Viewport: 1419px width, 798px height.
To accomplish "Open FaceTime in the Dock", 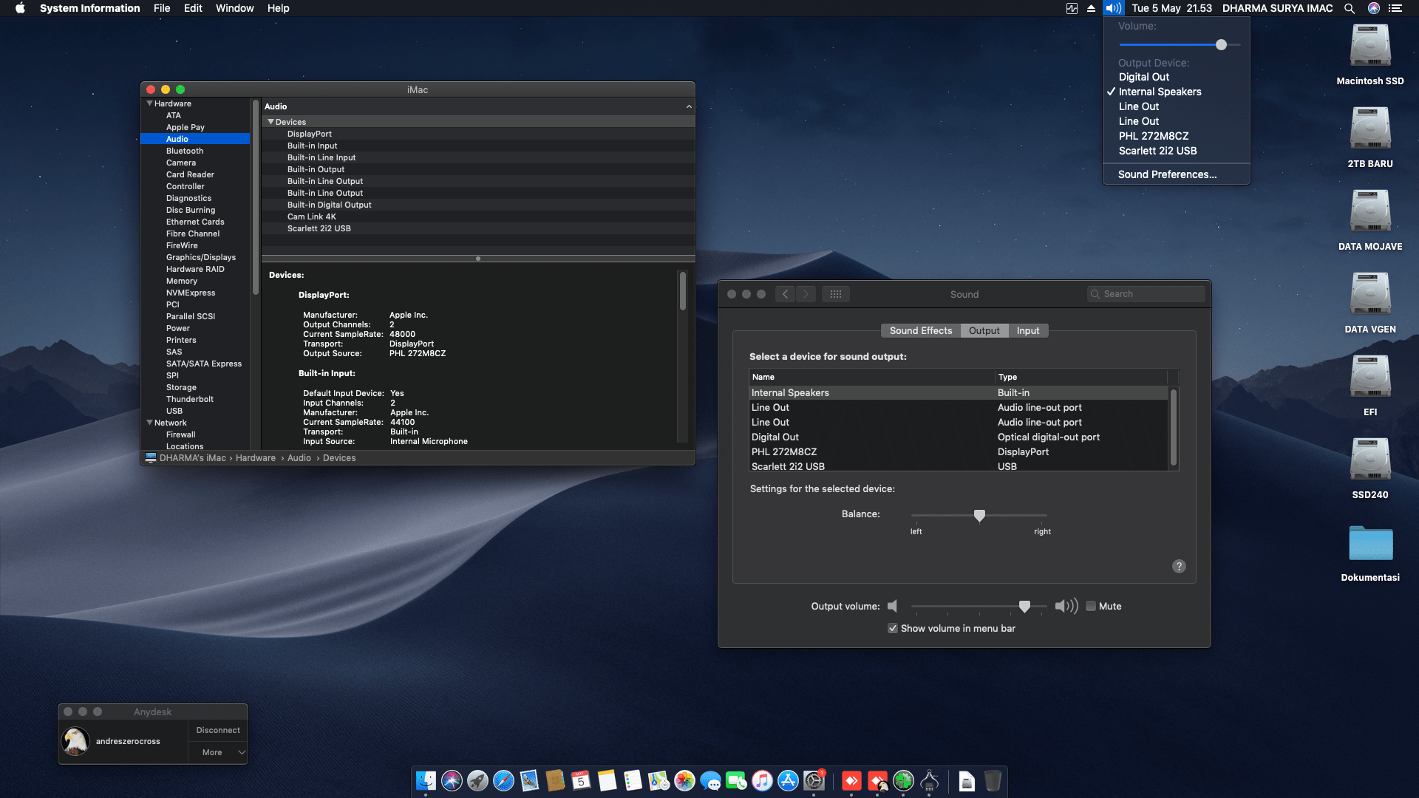I will (x=736, y=780).
